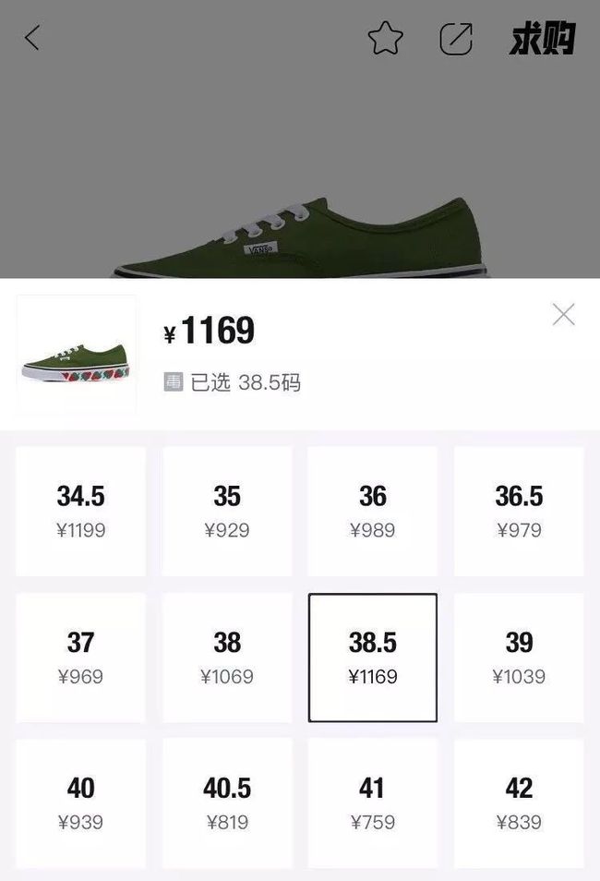The height and width of the screenshot is (881, 600).
Task: Choose size 40.5 priced ¥819
Action: click(x=227, y=804)
